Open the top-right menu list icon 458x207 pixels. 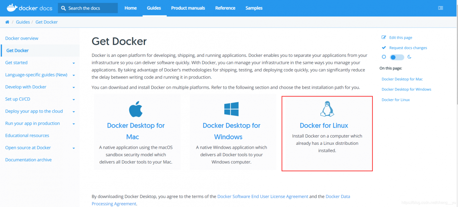click(x=440, y=8)
